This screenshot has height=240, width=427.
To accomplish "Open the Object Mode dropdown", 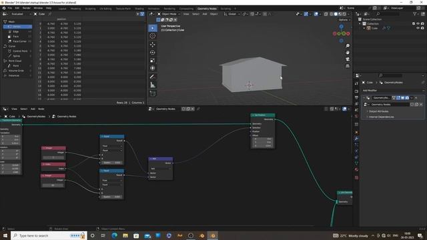I will pyautogui.click(x=169, y=14).
